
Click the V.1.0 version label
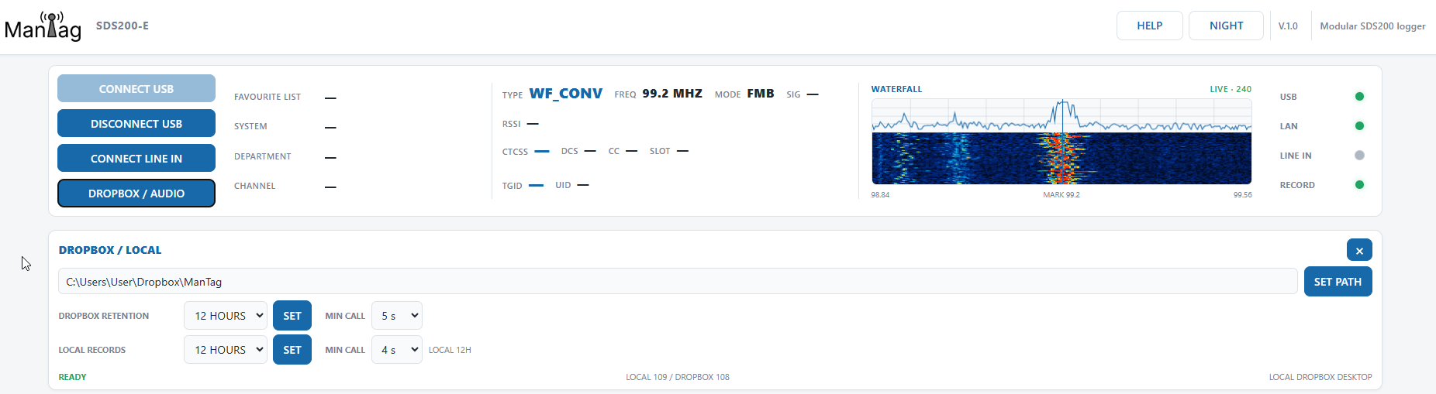[1288, 26]
